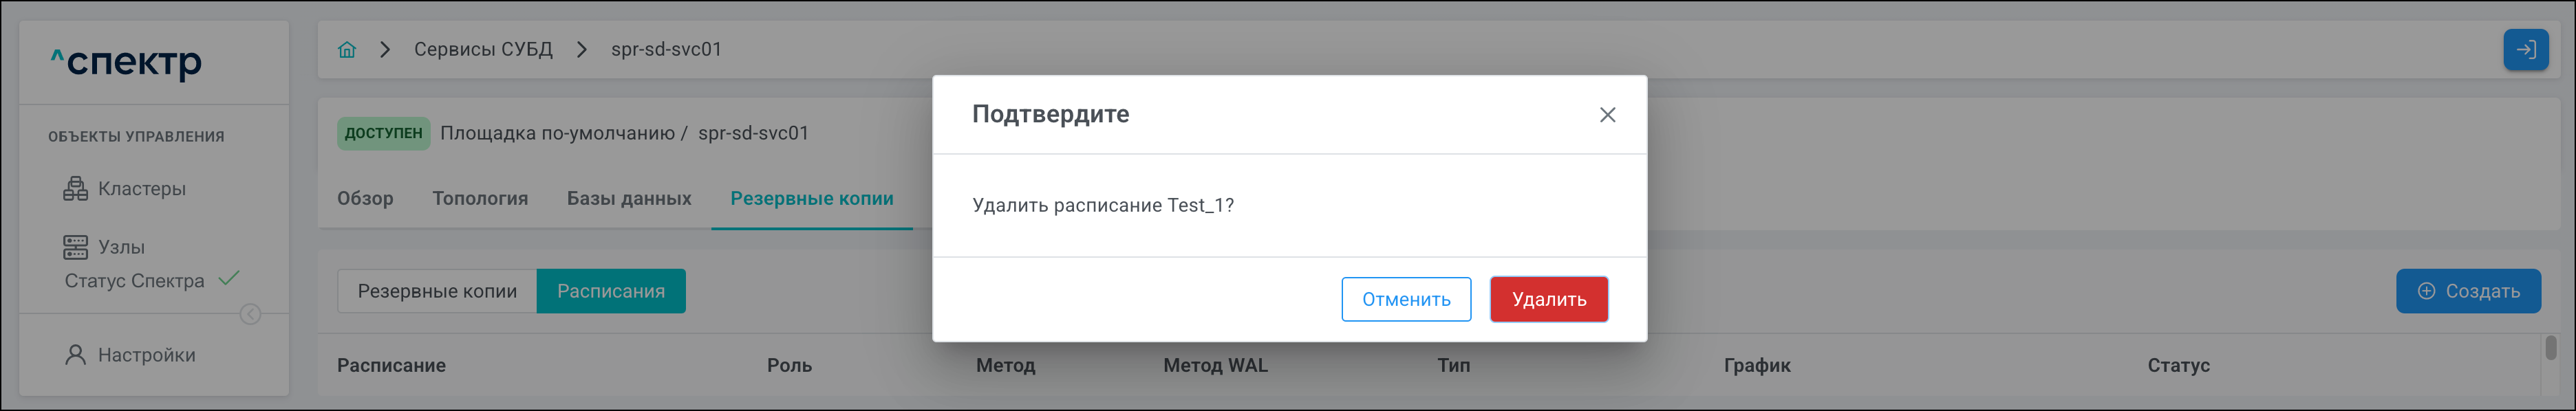Click the Settings (Настройки) user icon
This screenshot has height=411, width=2576.
75,355
